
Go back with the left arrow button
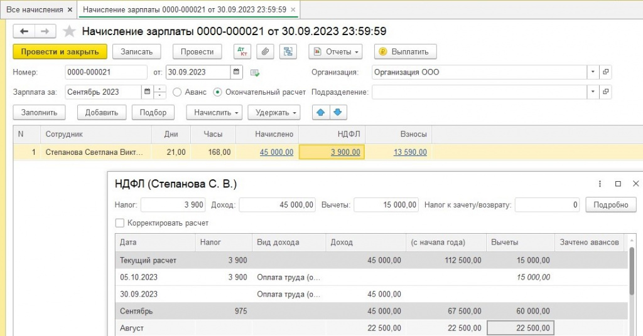coord(24,31)
